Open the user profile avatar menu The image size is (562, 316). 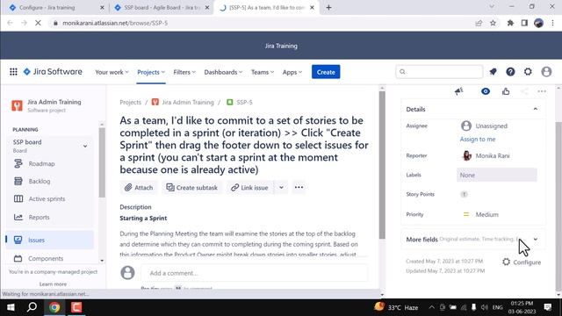[546, 72]
